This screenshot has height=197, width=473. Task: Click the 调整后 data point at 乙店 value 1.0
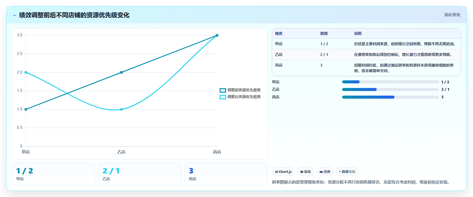point(121,109)
